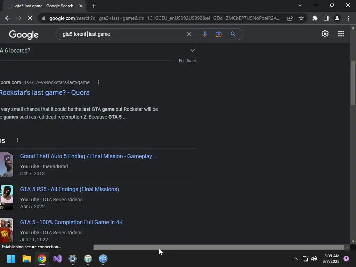View site information lock icon
Screen dimensions: 356x267
coord(44,18)
